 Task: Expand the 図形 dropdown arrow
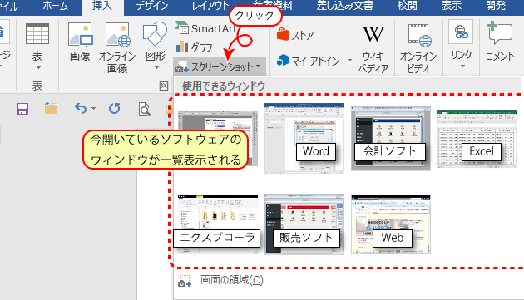pyautogui.click(x=156, y=68)
